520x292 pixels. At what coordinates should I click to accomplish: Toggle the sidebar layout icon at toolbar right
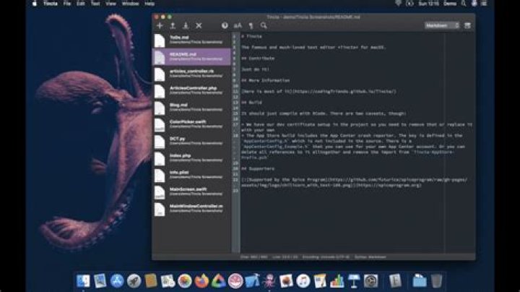click(467, 25)
